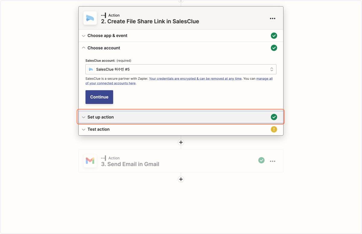
Task: Click the green checkmark beside Choose app & event
Action: (274, 36)
